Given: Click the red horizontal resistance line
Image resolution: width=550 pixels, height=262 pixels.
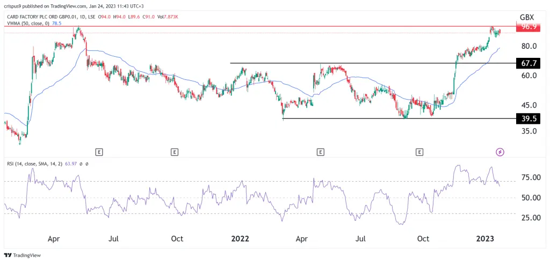Looking at the screenshot, I should click(x=259, y=26).
